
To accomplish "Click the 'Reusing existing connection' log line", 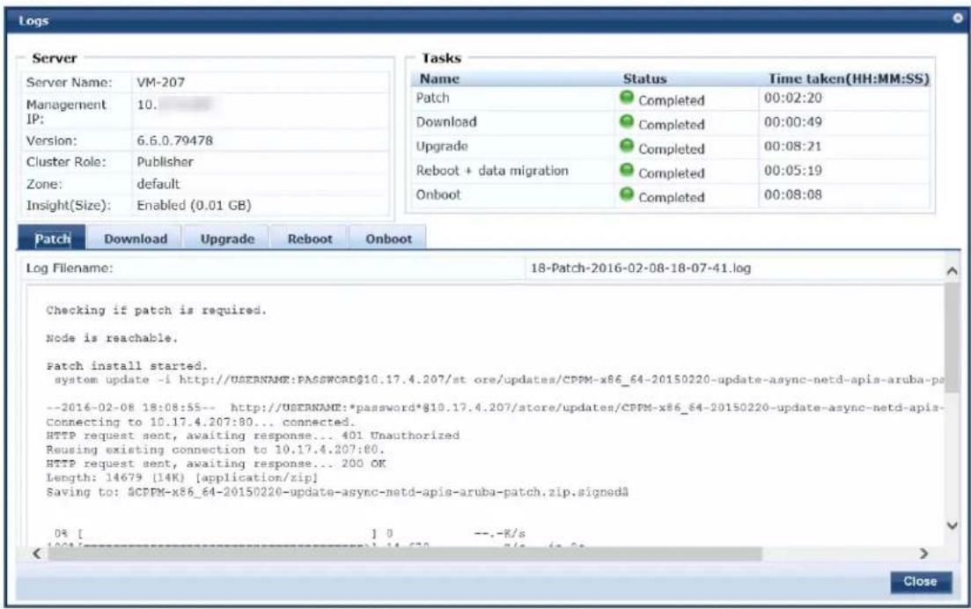I will click(x=216, y=450).
